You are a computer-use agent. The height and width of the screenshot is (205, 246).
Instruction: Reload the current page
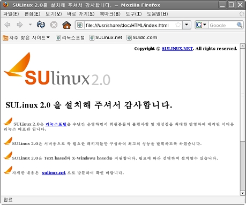tap(41, 25)
